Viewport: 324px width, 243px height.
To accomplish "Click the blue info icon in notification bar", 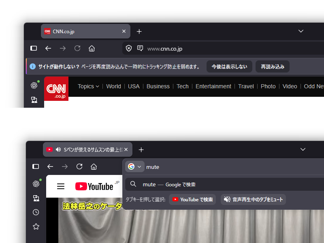I will tap(33, 66).
